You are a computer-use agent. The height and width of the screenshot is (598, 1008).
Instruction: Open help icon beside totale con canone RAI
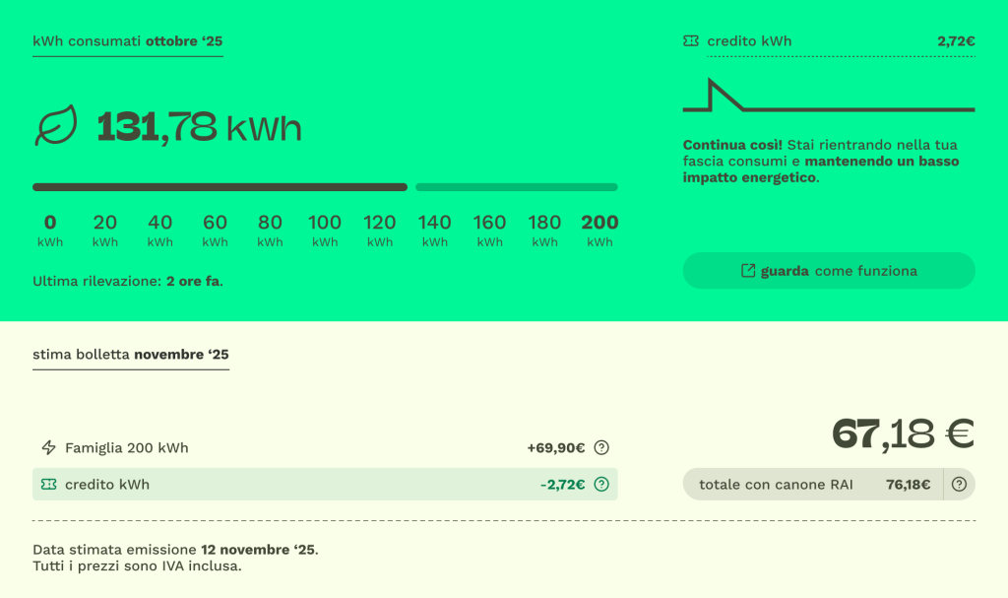coord(959,484)
